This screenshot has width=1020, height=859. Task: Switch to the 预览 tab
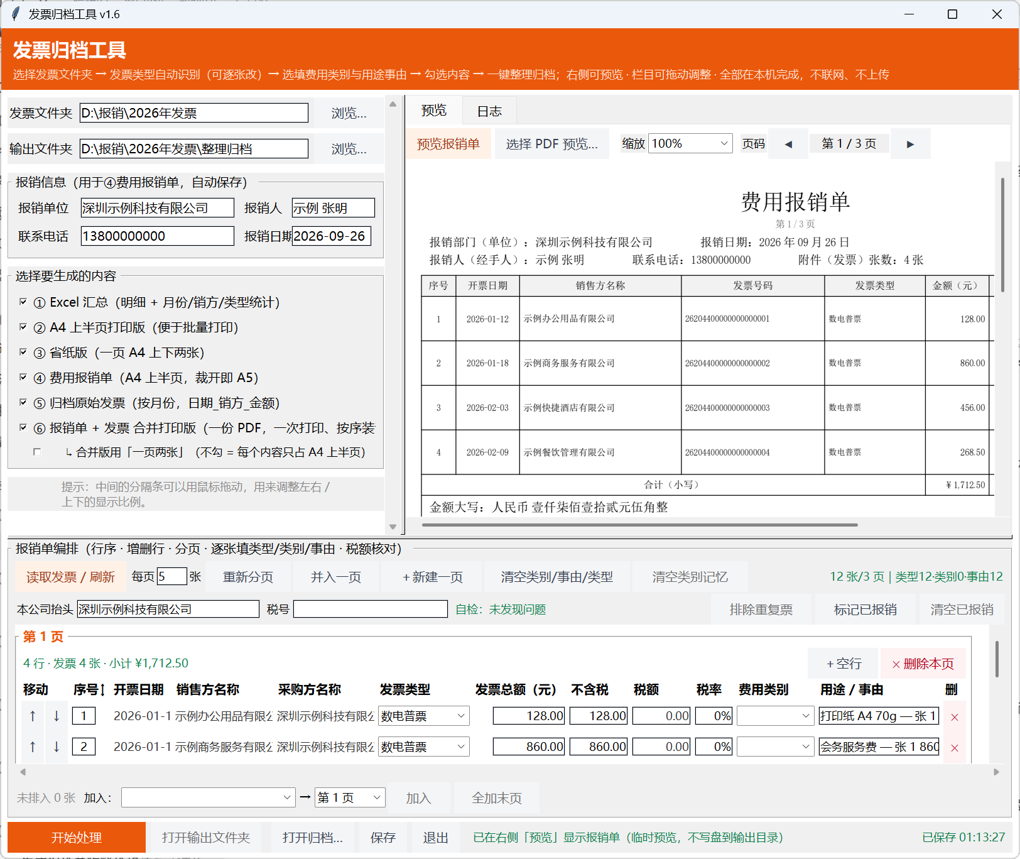point(434,111)
